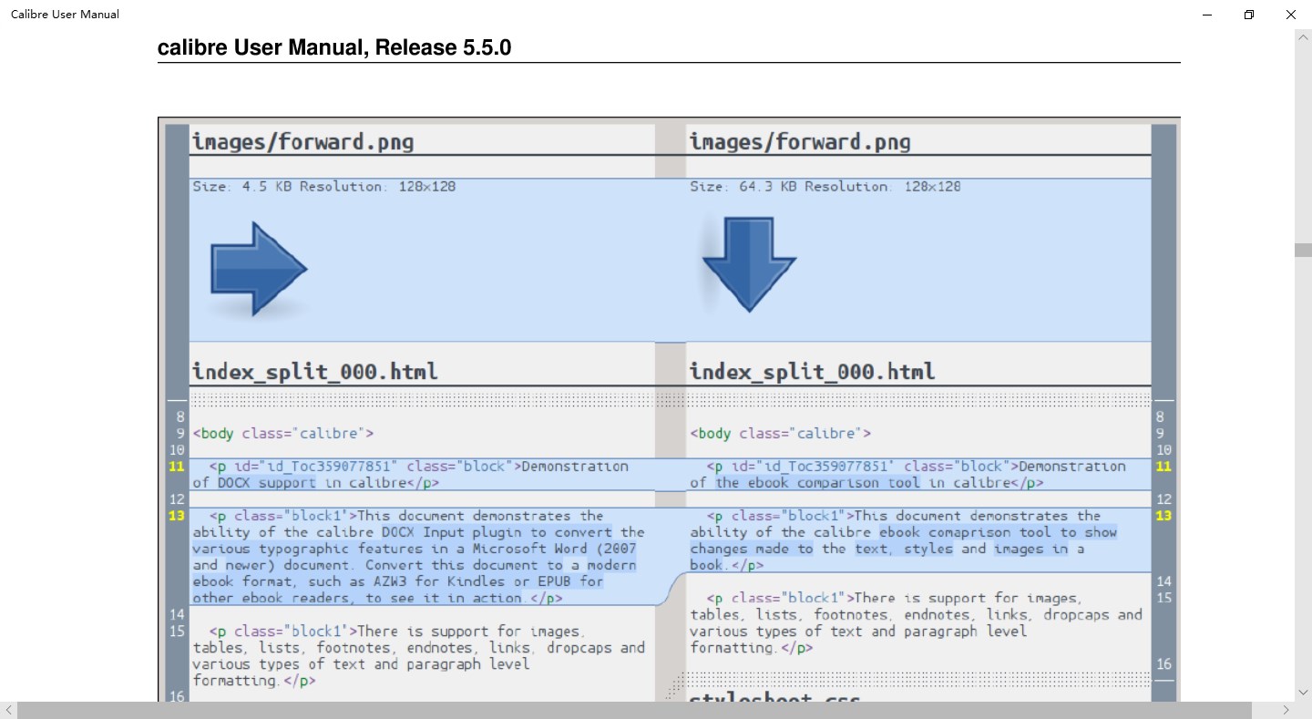Image resolution: width=1312 pixels, height=719 pixels.
Task: Click highlighted phrase ebook comparison tool
Action: point(811,482)
